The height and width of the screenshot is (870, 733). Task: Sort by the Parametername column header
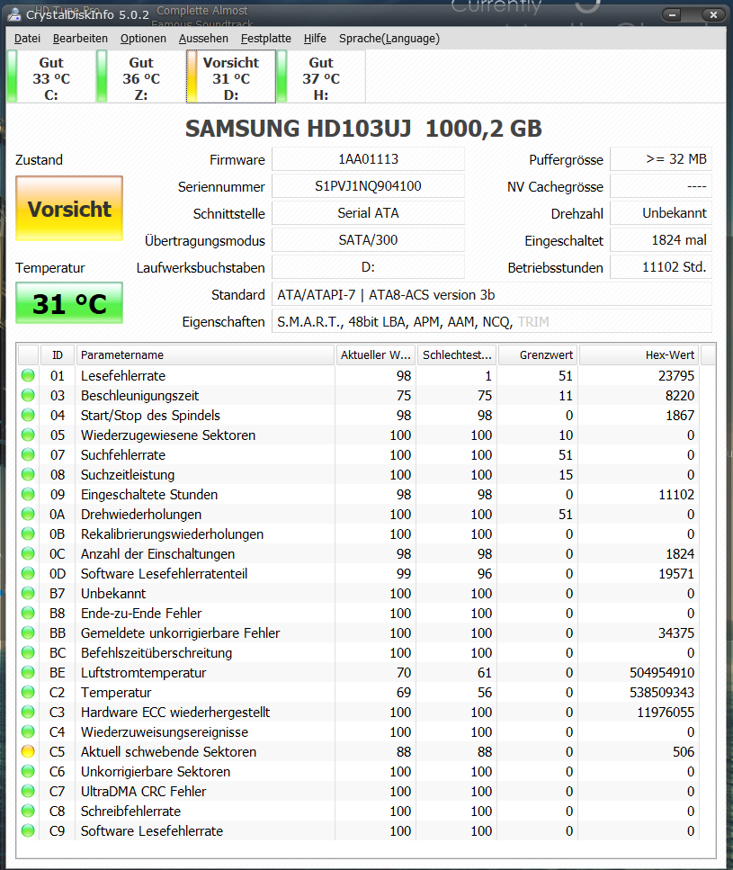pos(205,355)
